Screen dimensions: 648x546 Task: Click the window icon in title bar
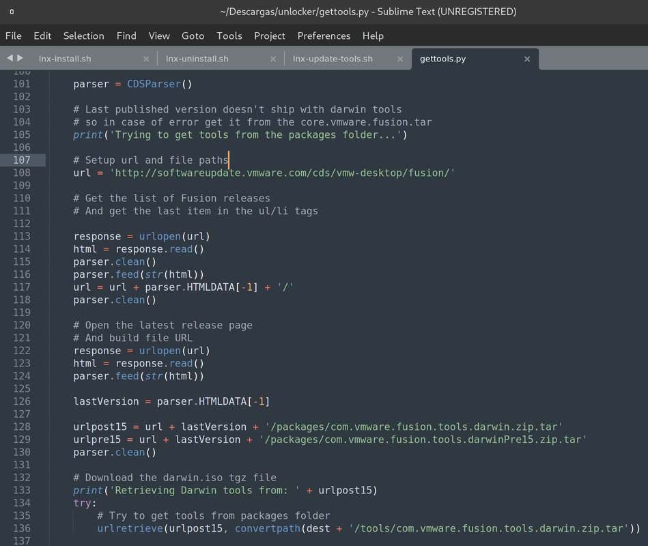[12, 12]
